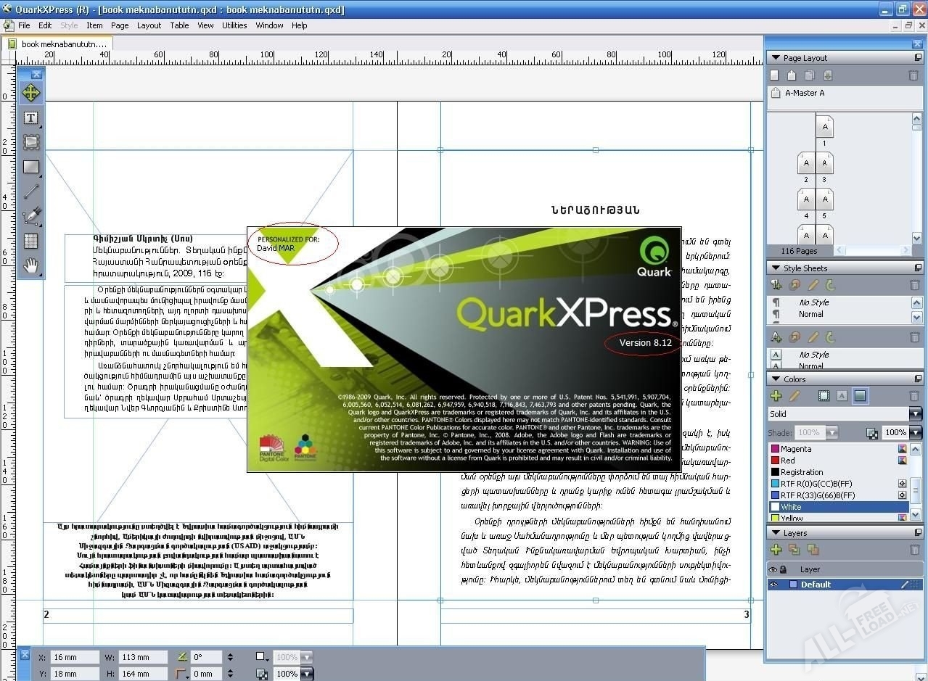Collapse the Style Sheets panel
The width and height of the screenshot is (928, 681).
coord(775,268)
